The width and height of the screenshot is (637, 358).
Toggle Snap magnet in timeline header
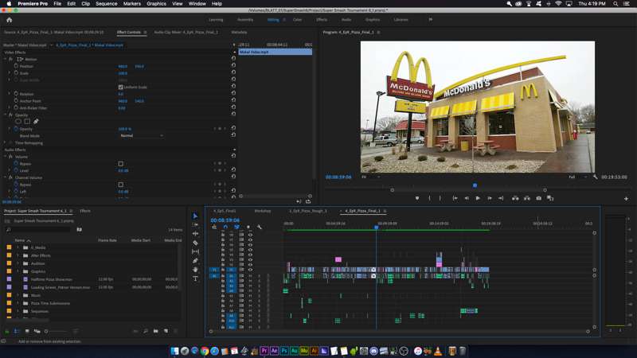(x=225, y=227)
